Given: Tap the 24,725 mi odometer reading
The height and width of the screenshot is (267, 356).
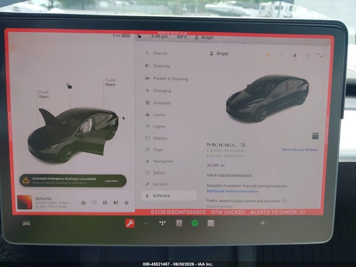Looking at the screenshot, I should (x=215, y=165).
